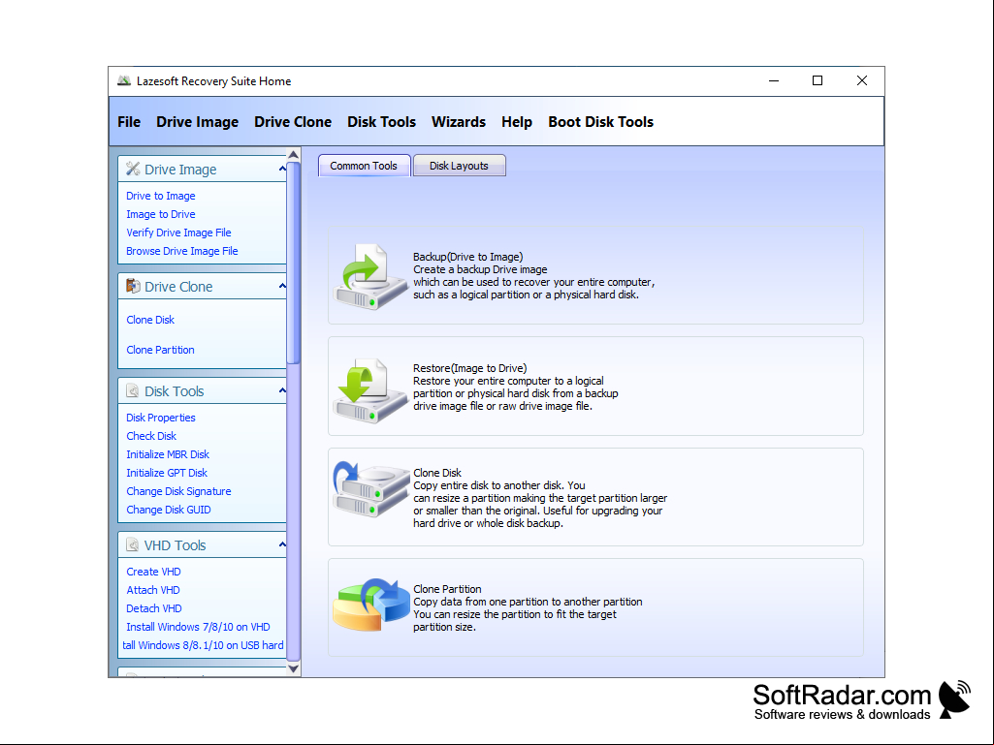Click the Drive to Image link

(x=160, y=196)
